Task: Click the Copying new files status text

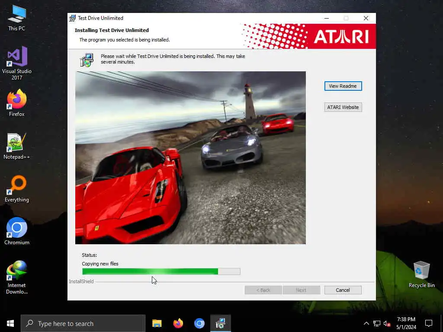Action: click(x=100, y=264)
